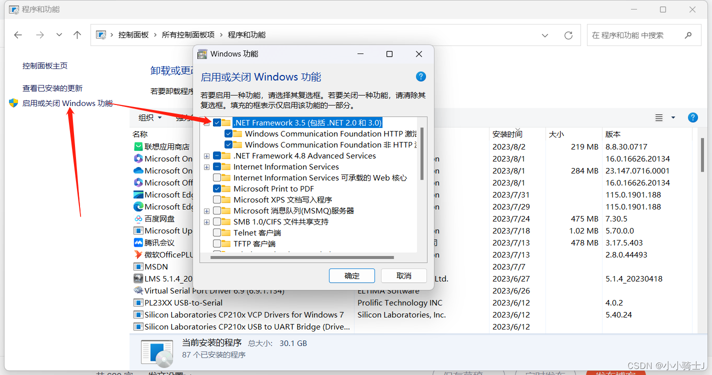Select 所有控制面板项 in the breadcrumb
Viewport: 712px width, 375px height.
coord(188,35)
